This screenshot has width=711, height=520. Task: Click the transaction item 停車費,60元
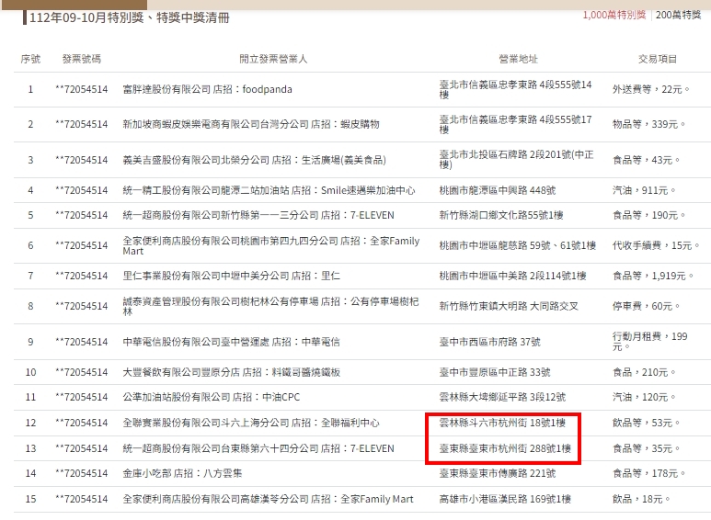(647, 306)
